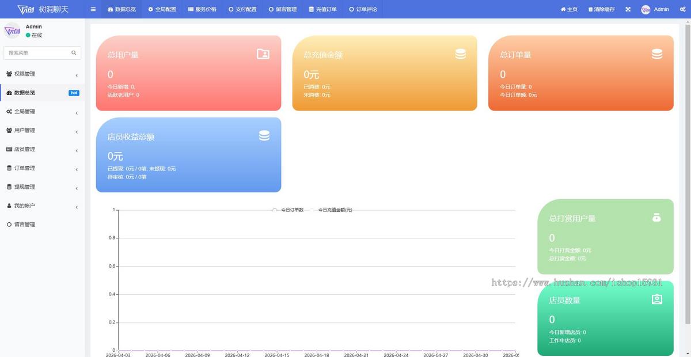Click the search magnifier icon in sidebar
691x357 pixels.
[x=74, y=52]
